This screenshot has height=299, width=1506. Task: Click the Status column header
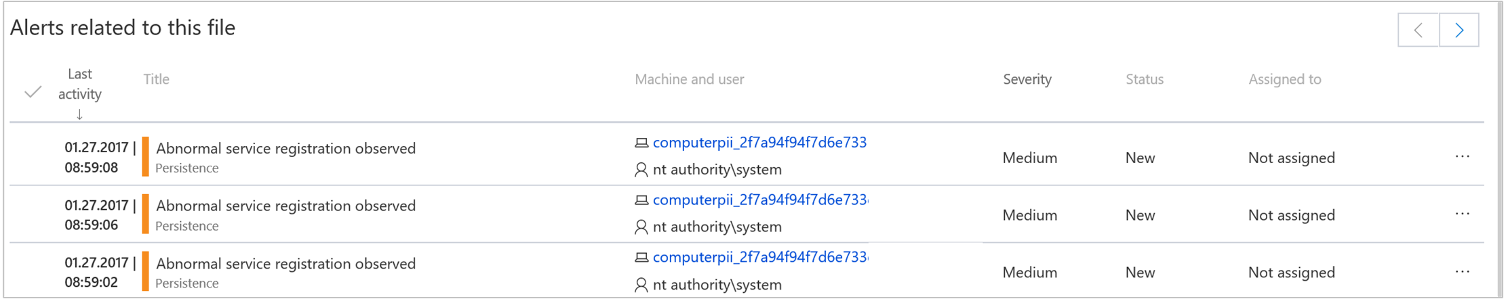[1144, 80]
